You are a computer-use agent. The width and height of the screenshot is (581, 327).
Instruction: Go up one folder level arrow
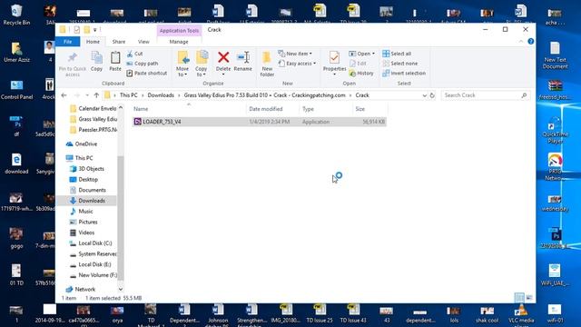tap(96, 95)
